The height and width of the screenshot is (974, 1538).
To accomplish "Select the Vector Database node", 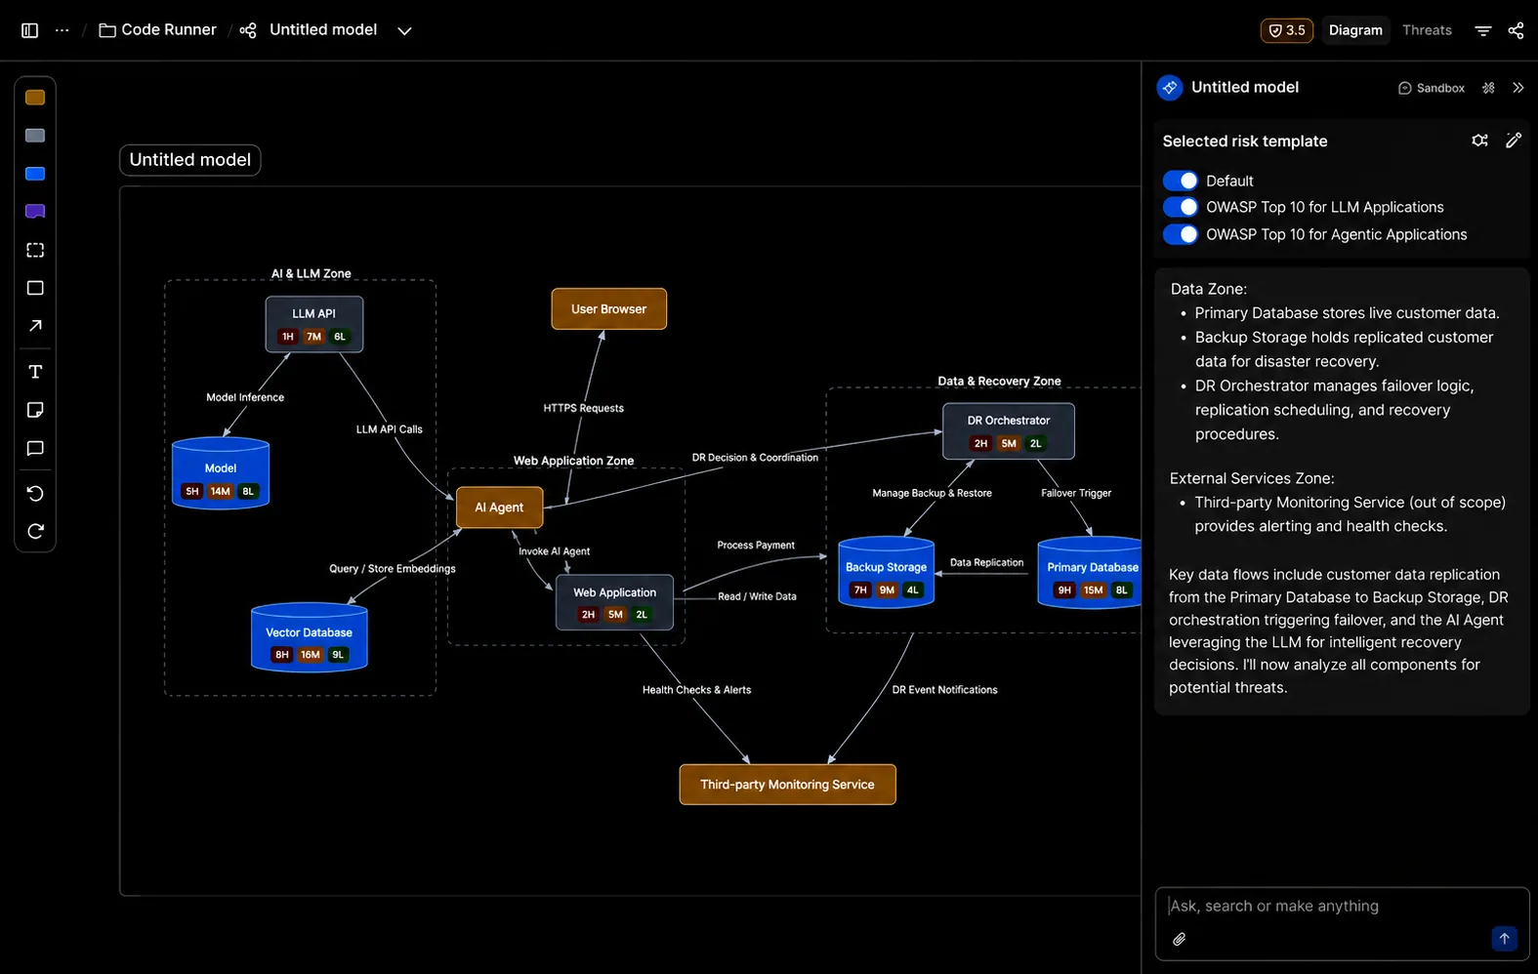I will coord(310,637).
